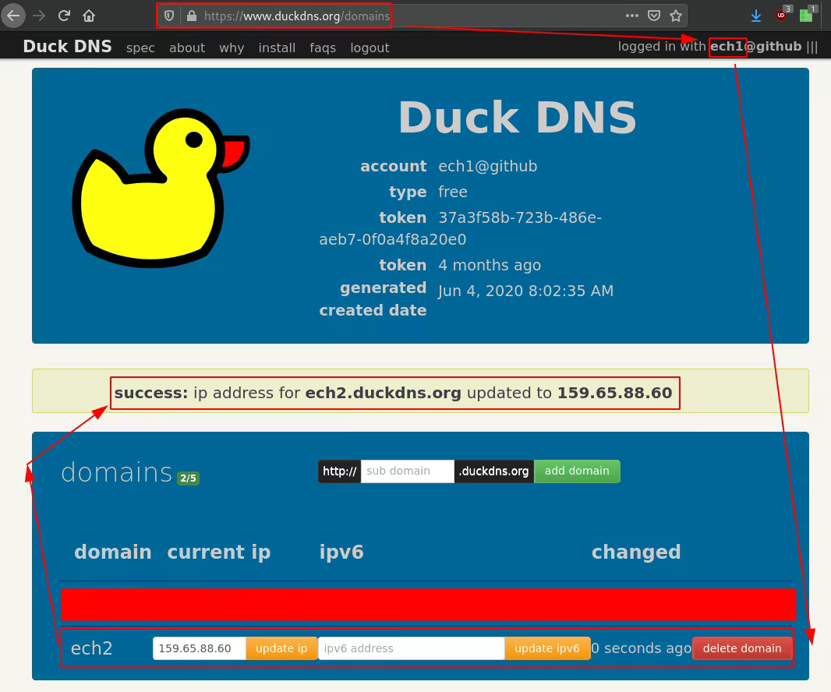Save page to Pocket icon

654,16
